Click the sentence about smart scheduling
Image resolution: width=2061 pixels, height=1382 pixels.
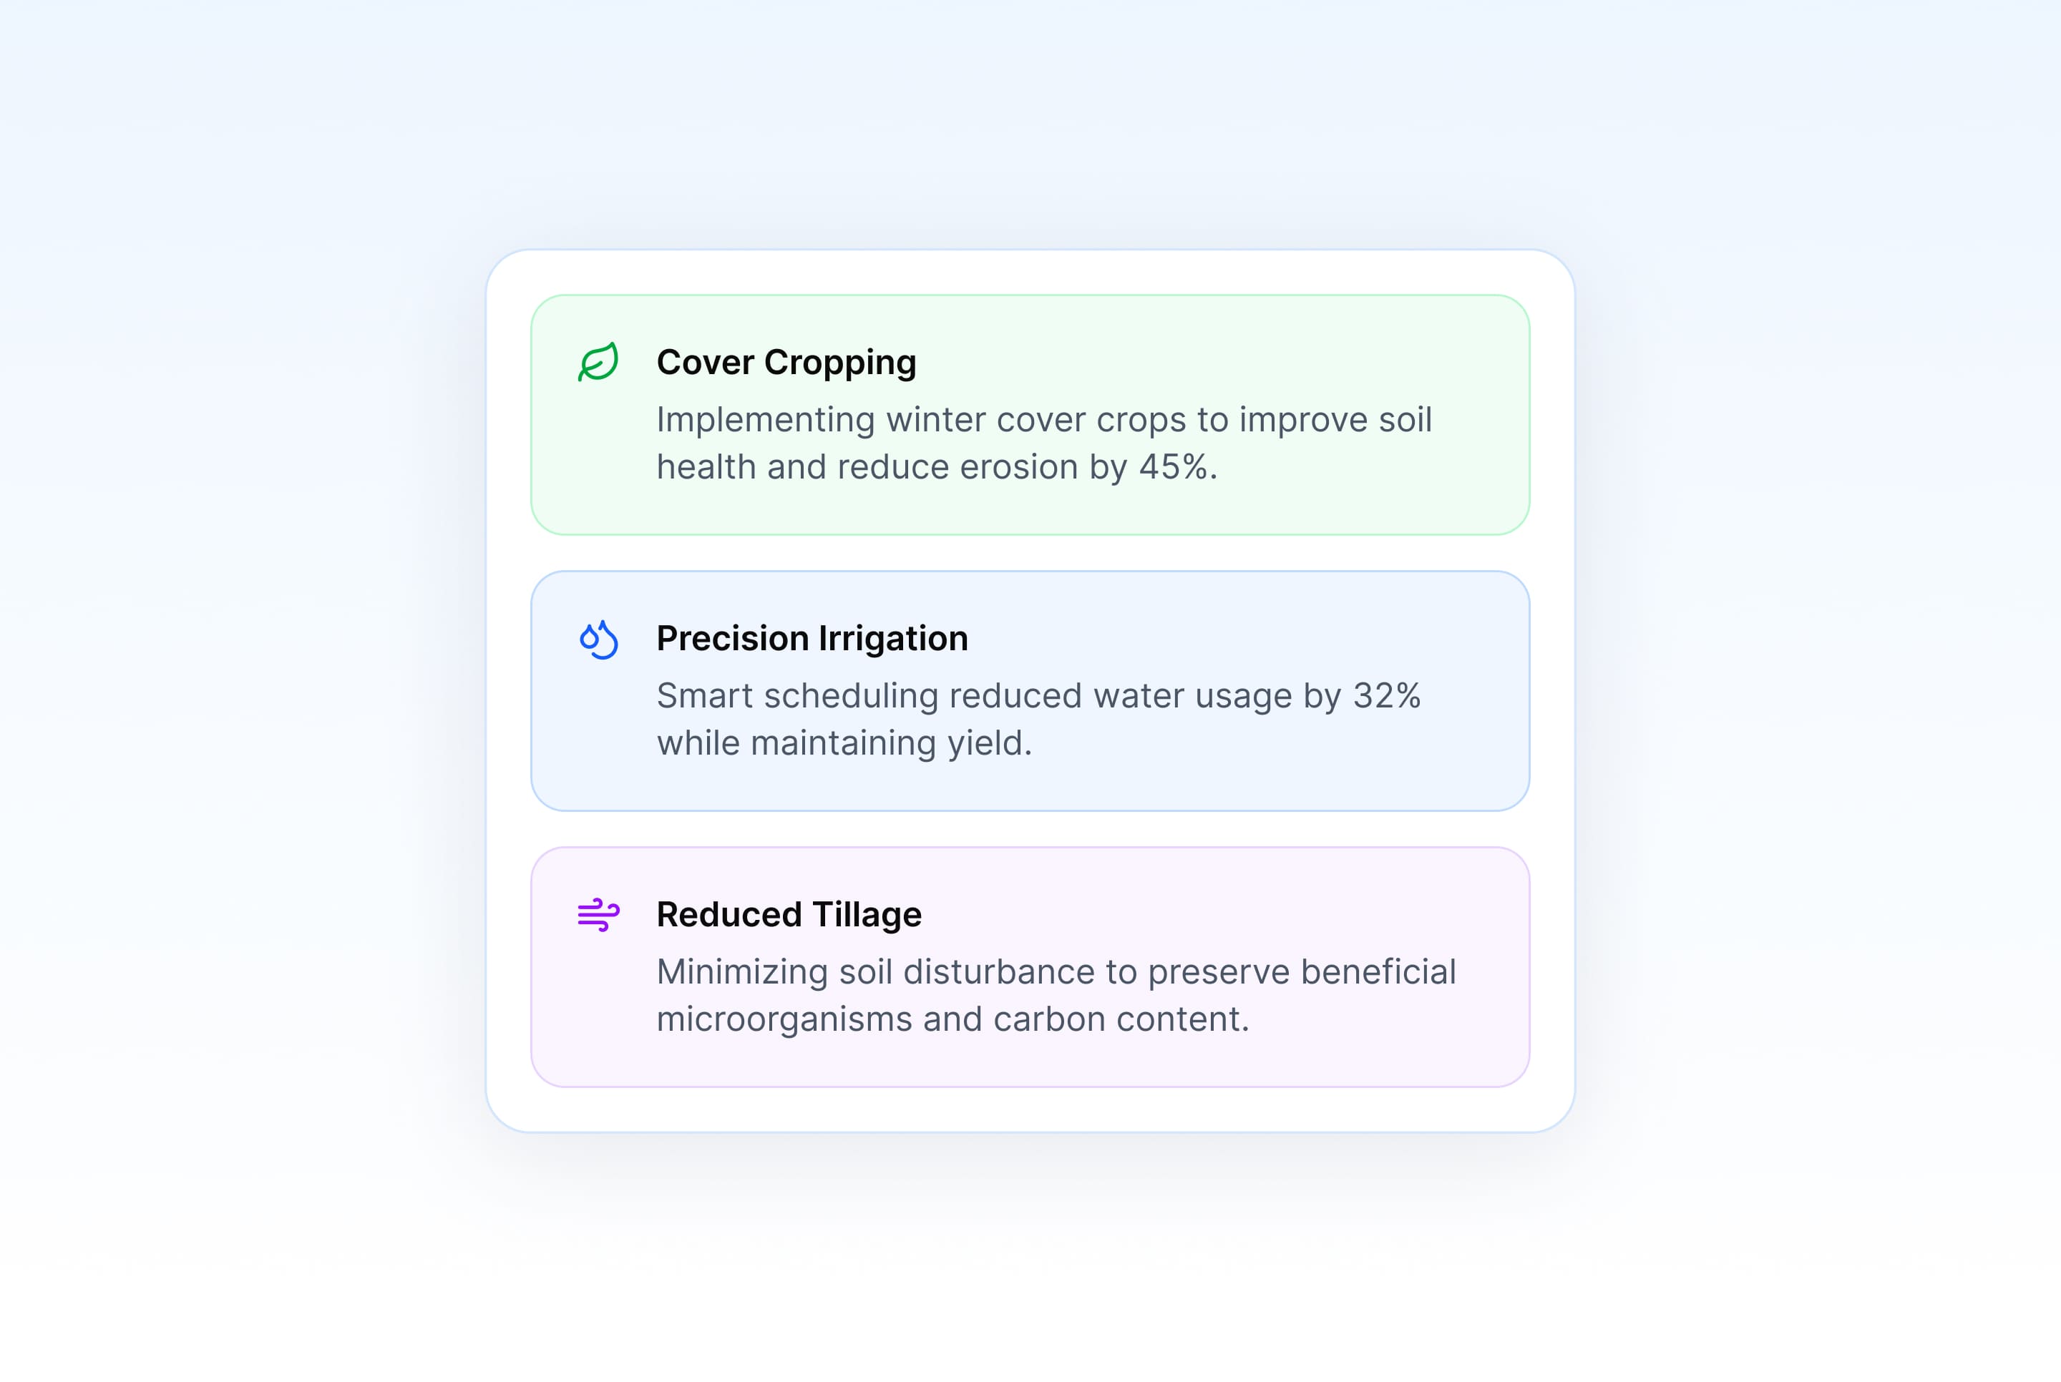tap(1041, 718)
